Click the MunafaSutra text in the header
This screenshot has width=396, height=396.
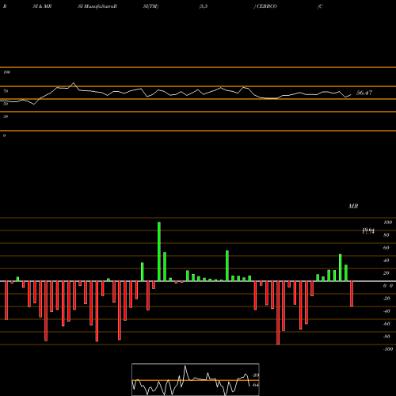[100, 6]
